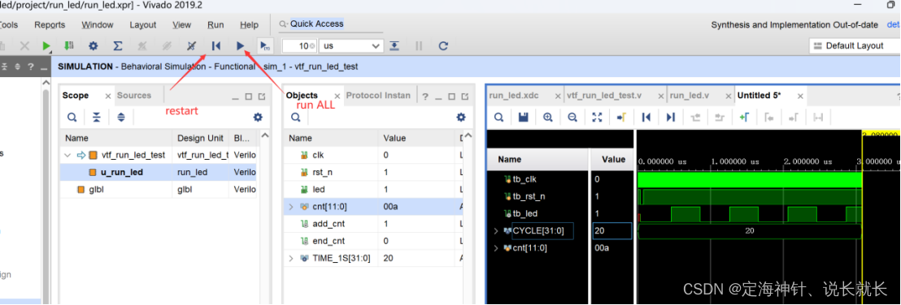Expand TIME_1S[31:0] in Objects list
901x305 pixels.
pos(291,258)
